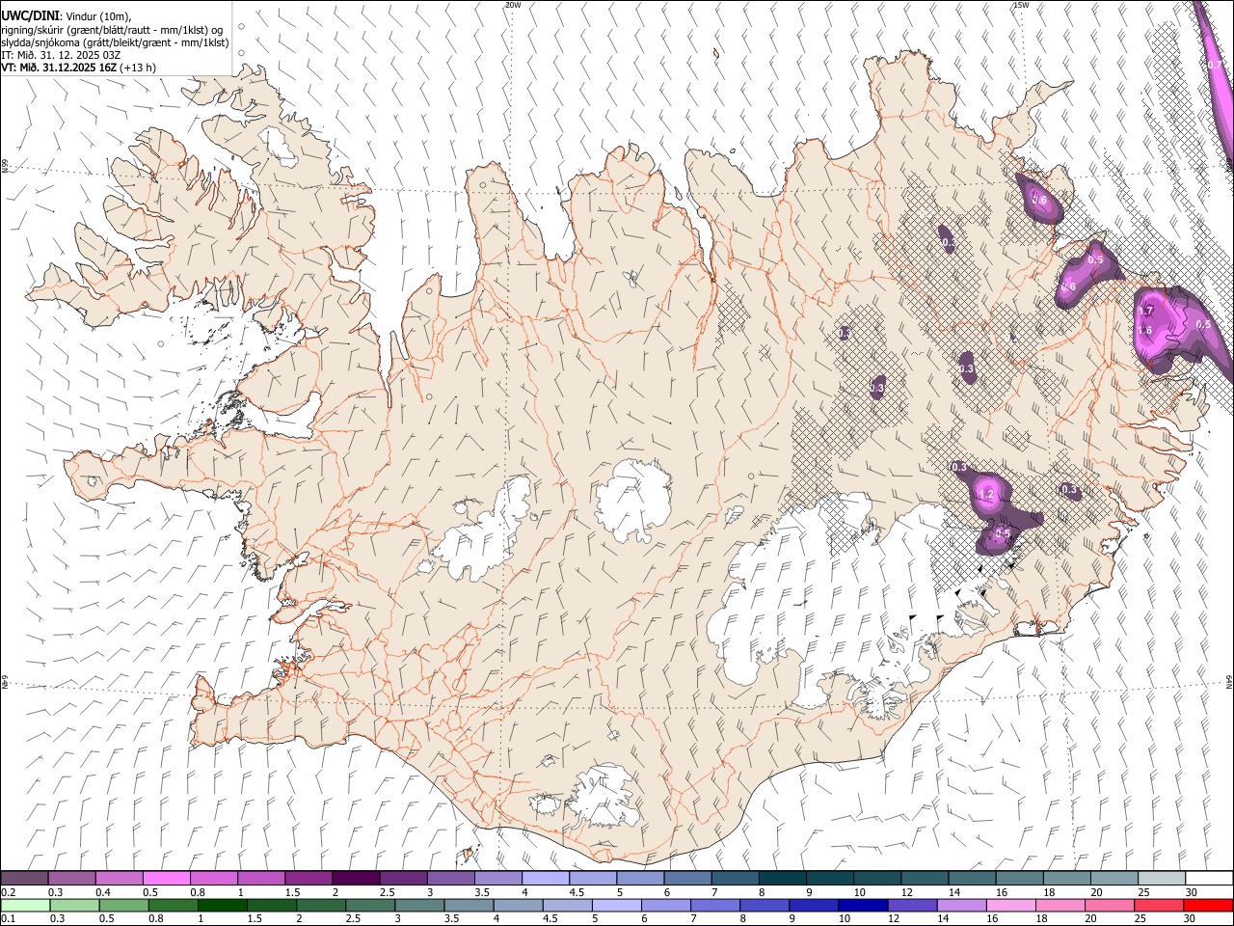Screen dimensions: 1234x926
Task: Click the 1.2 precipitation value in southeast
Action: tap(985, 494)
